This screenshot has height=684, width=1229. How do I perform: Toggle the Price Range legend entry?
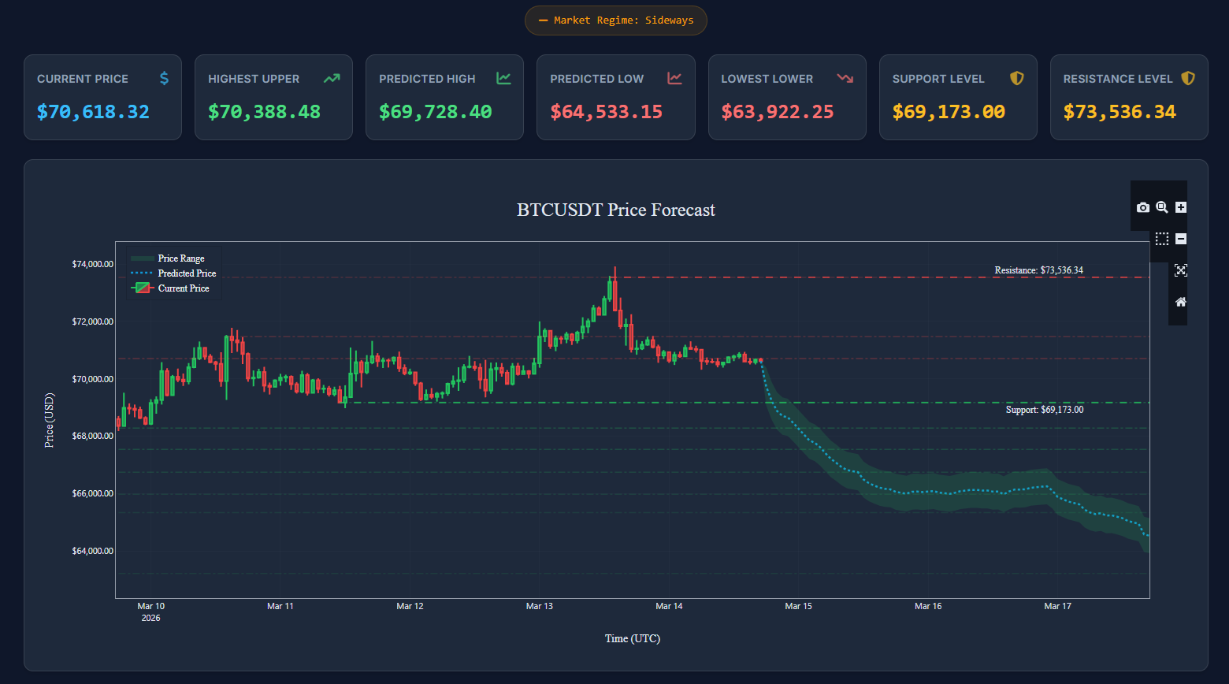point(180,258)
